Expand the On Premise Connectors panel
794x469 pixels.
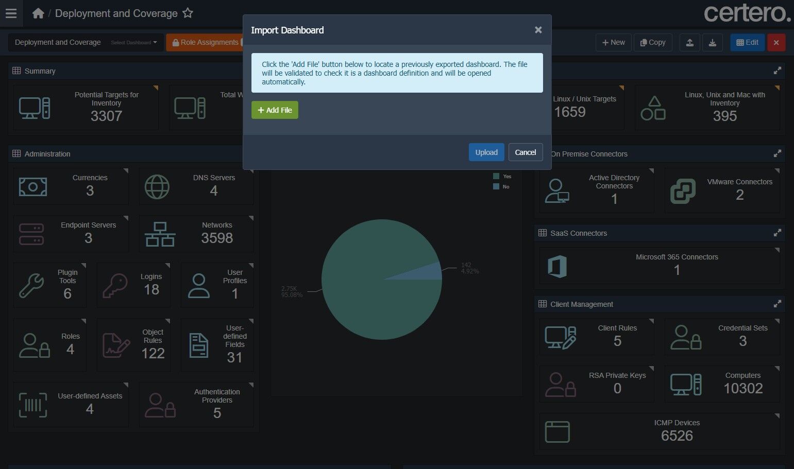pyautogui.click(x=777, y=154)
